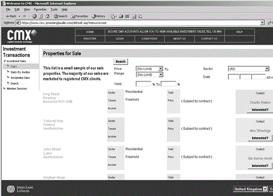Click HOME in the CMX navigation

click(x=90, y=32)
